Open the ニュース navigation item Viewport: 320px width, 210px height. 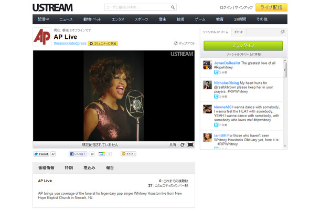tap(66, 19)
